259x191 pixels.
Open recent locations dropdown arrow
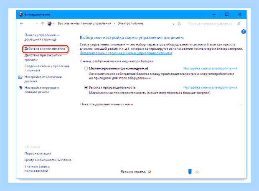click(37, 24)
